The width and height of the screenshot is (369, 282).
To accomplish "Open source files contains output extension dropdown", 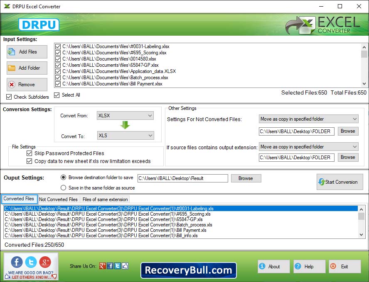I will tap(308, 147).
